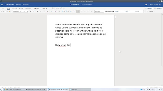Click the Documento 9 file name
Viewport: 163px width, 91px height.
click(x=74, y=5)
